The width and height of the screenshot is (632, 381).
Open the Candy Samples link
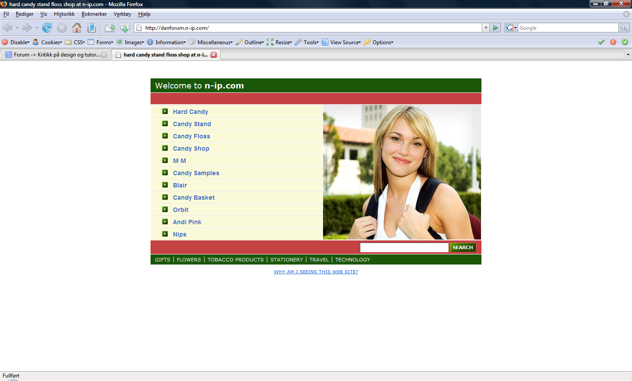click(196, 173)
